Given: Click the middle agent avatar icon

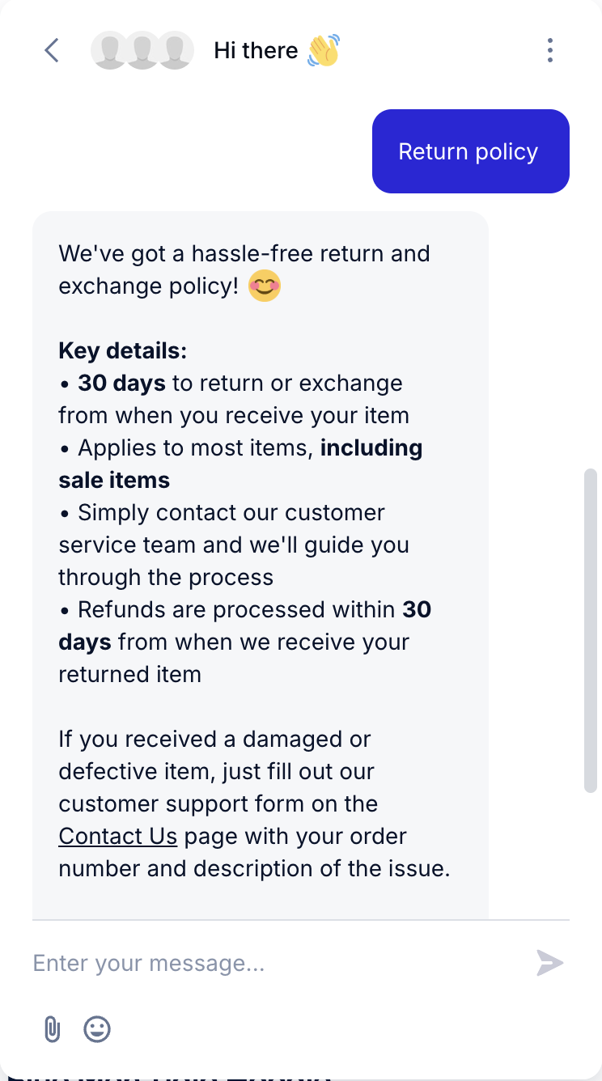Looking at the screenshot, I should click(x=142, y=49).
